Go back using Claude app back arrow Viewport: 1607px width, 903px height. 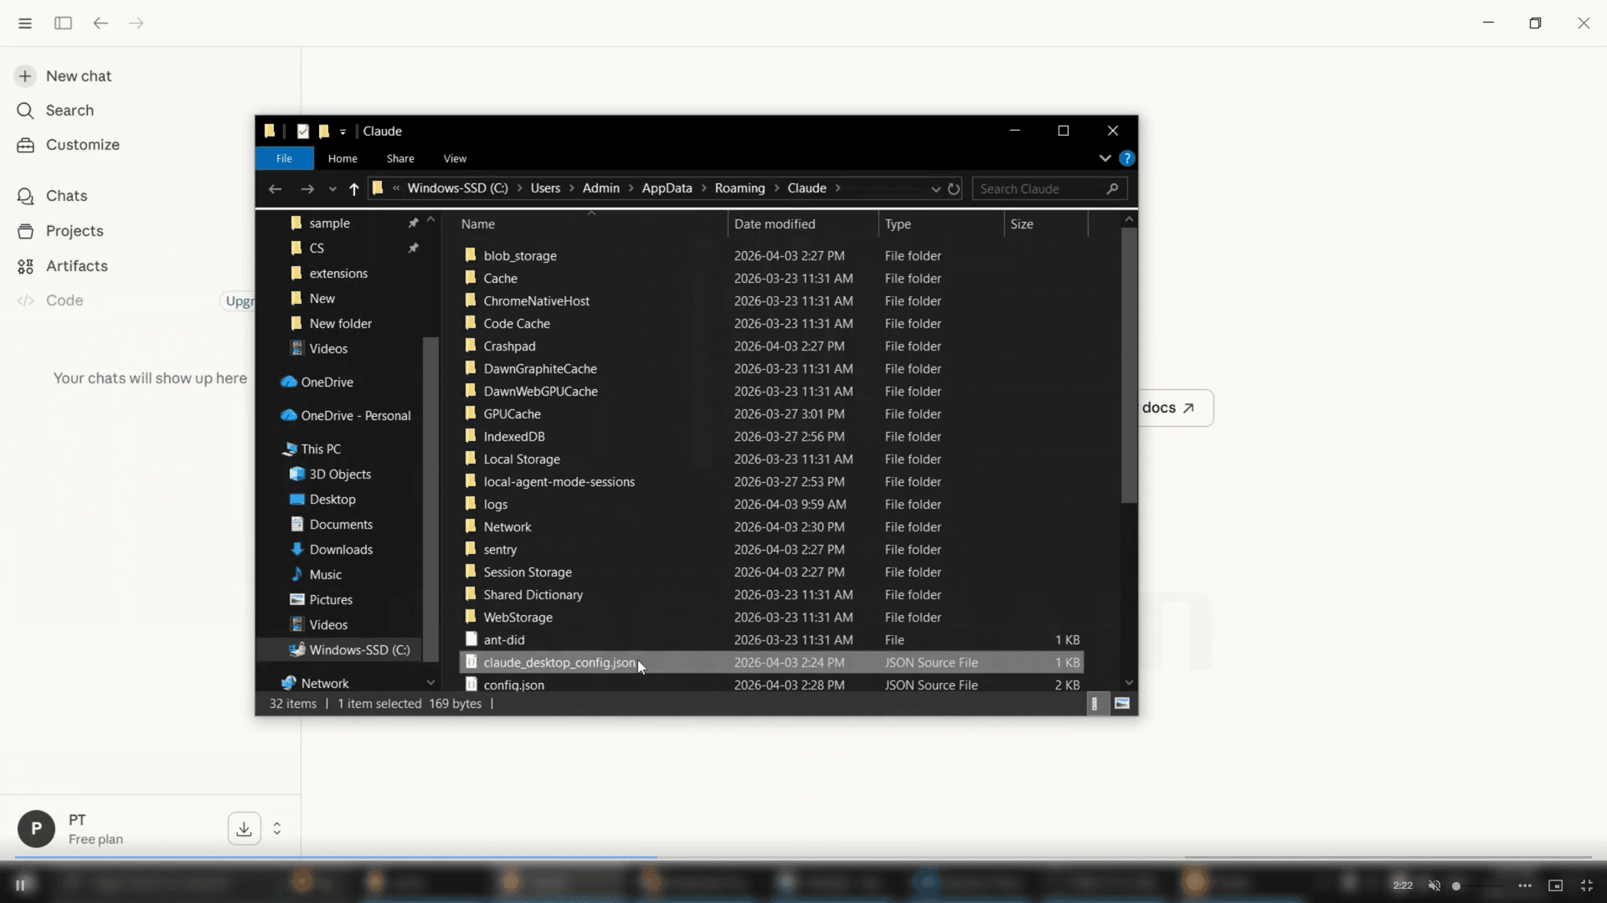point(100,23)
